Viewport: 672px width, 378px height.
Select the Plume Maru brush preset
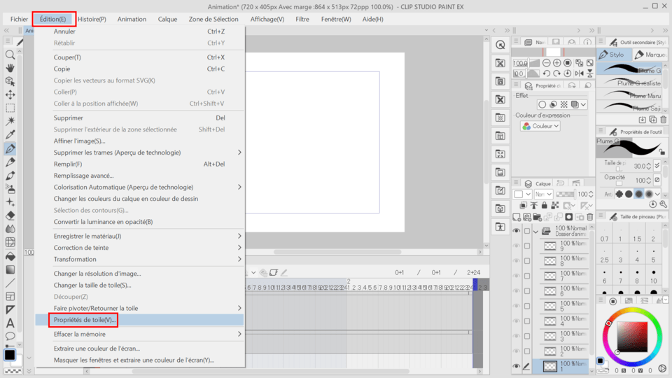[630, 95]
